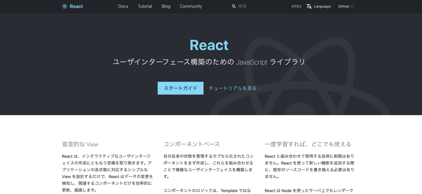Screen dimensions: 422x194
Task: Open the チュートリアルを見る link
Action: (x=233, y=88)
